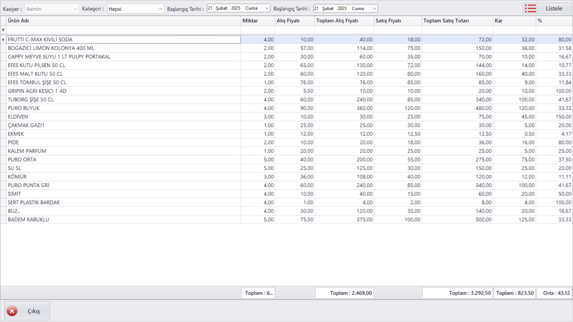Select row EFES TOMBUL ŞİŞE 50 CL
Image resolution: width=573 pixels, height=322 pixels.
pyautogui.click(x=286, y=83)
